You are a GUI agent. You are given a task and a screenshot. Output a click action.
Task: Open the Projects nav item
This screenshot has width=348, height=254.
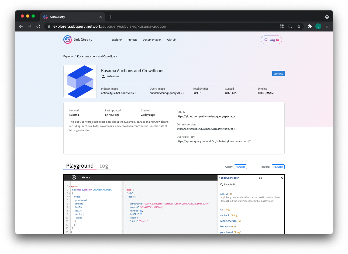click(x=132, y=40)
